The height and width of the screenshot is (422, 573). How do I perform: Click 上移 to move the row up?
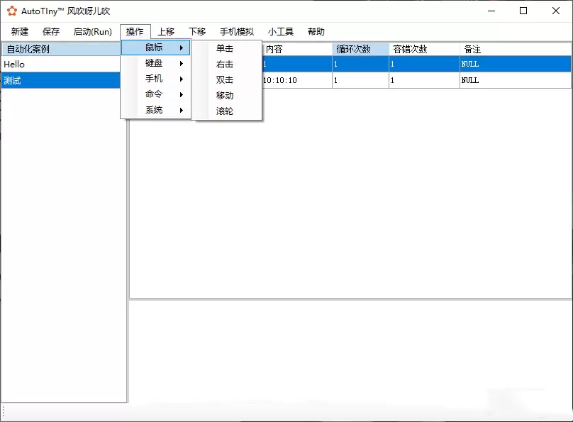click(x=166, y=32)
